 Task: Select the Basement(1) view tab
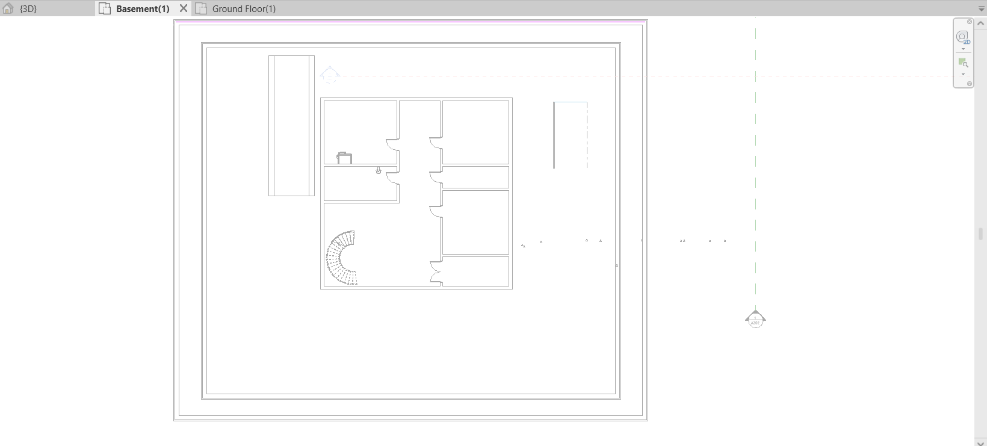[x=143, y=8]
